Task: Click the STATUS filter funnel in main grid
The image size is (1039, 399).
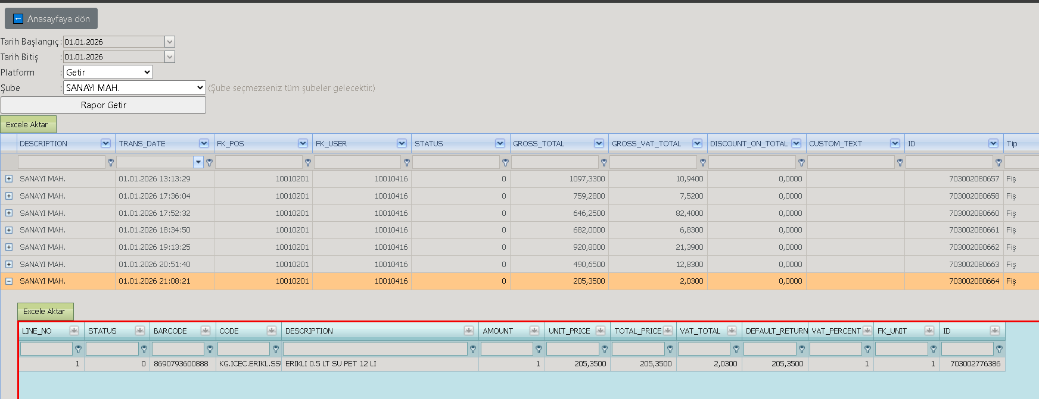Action: coord(505,162)
